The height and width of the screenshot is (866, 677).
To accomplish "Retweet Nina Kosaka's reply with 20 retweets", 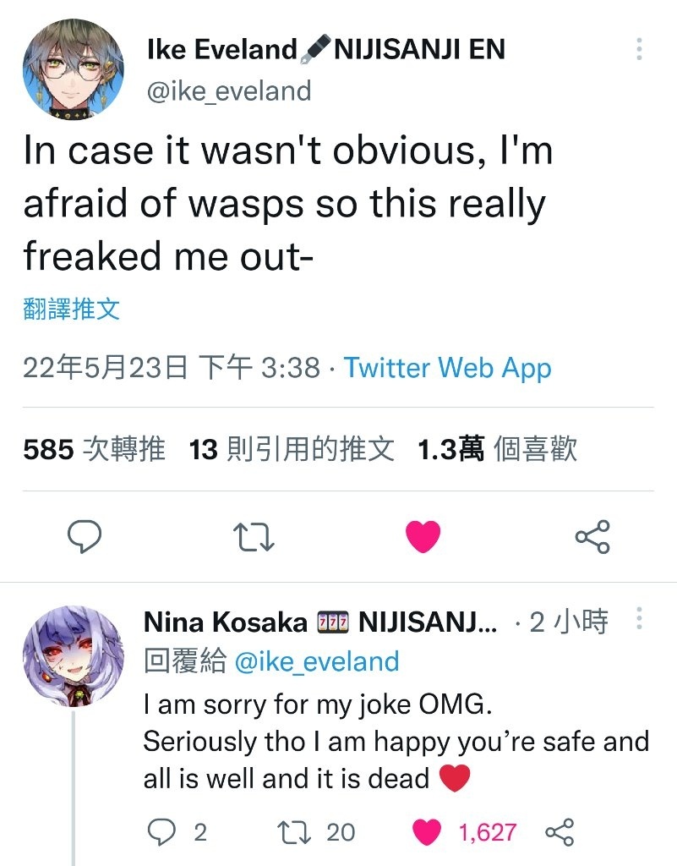I will (293, 832).
